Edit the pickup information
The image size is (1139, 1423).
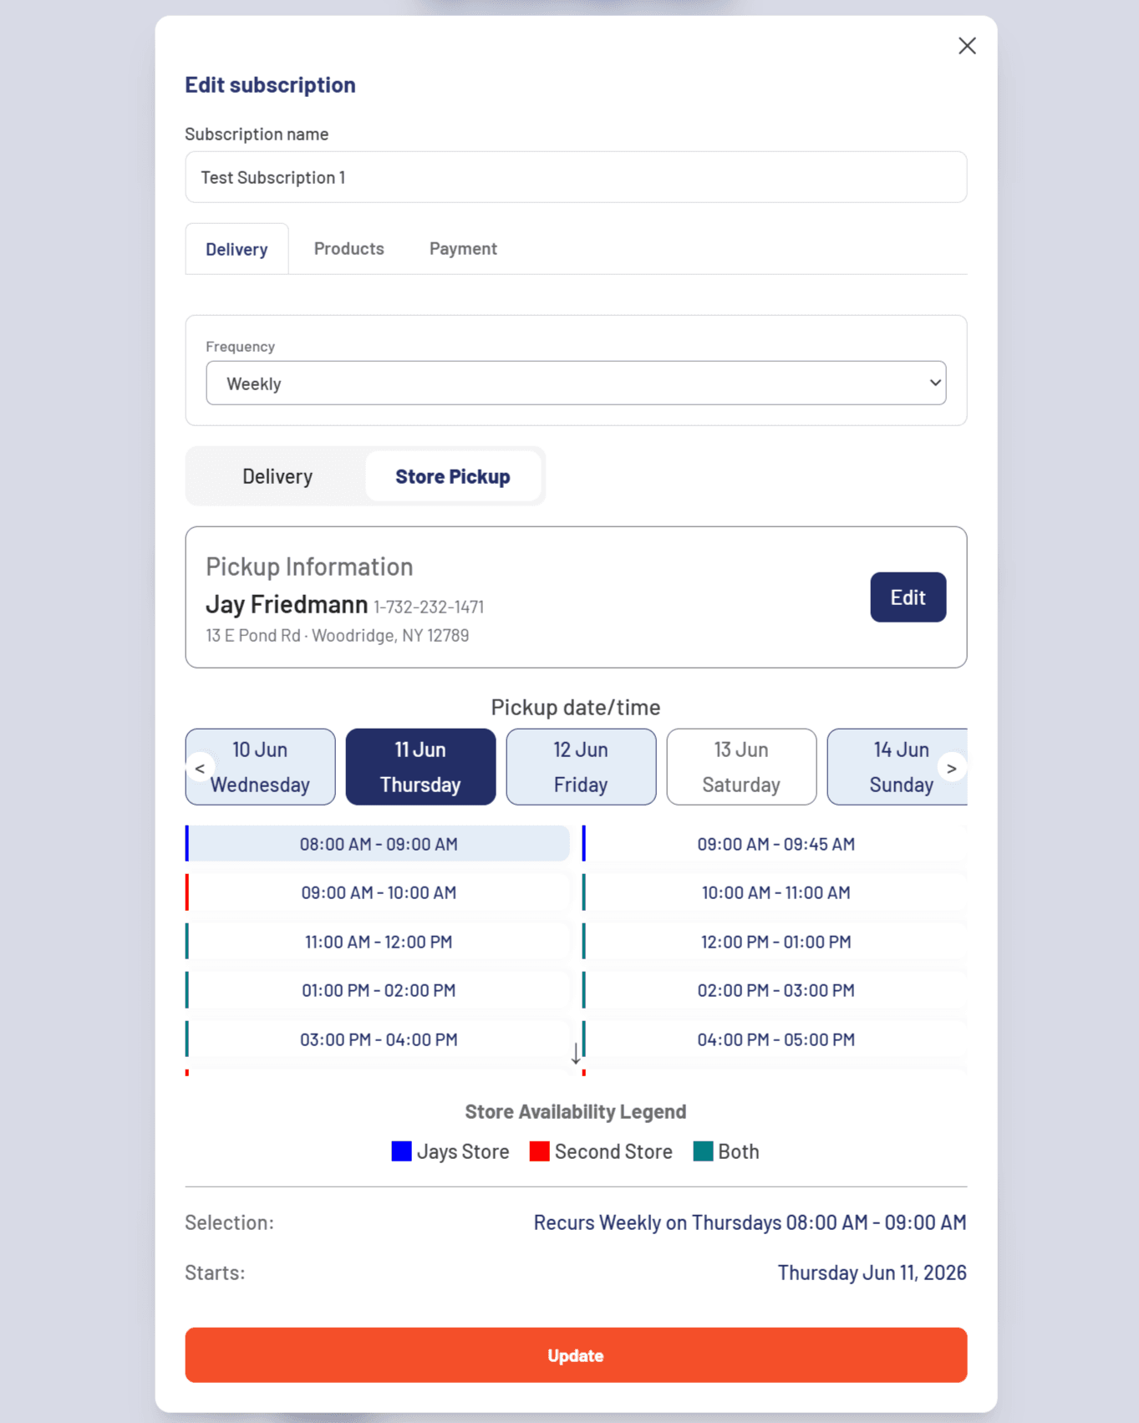point(908,597)
